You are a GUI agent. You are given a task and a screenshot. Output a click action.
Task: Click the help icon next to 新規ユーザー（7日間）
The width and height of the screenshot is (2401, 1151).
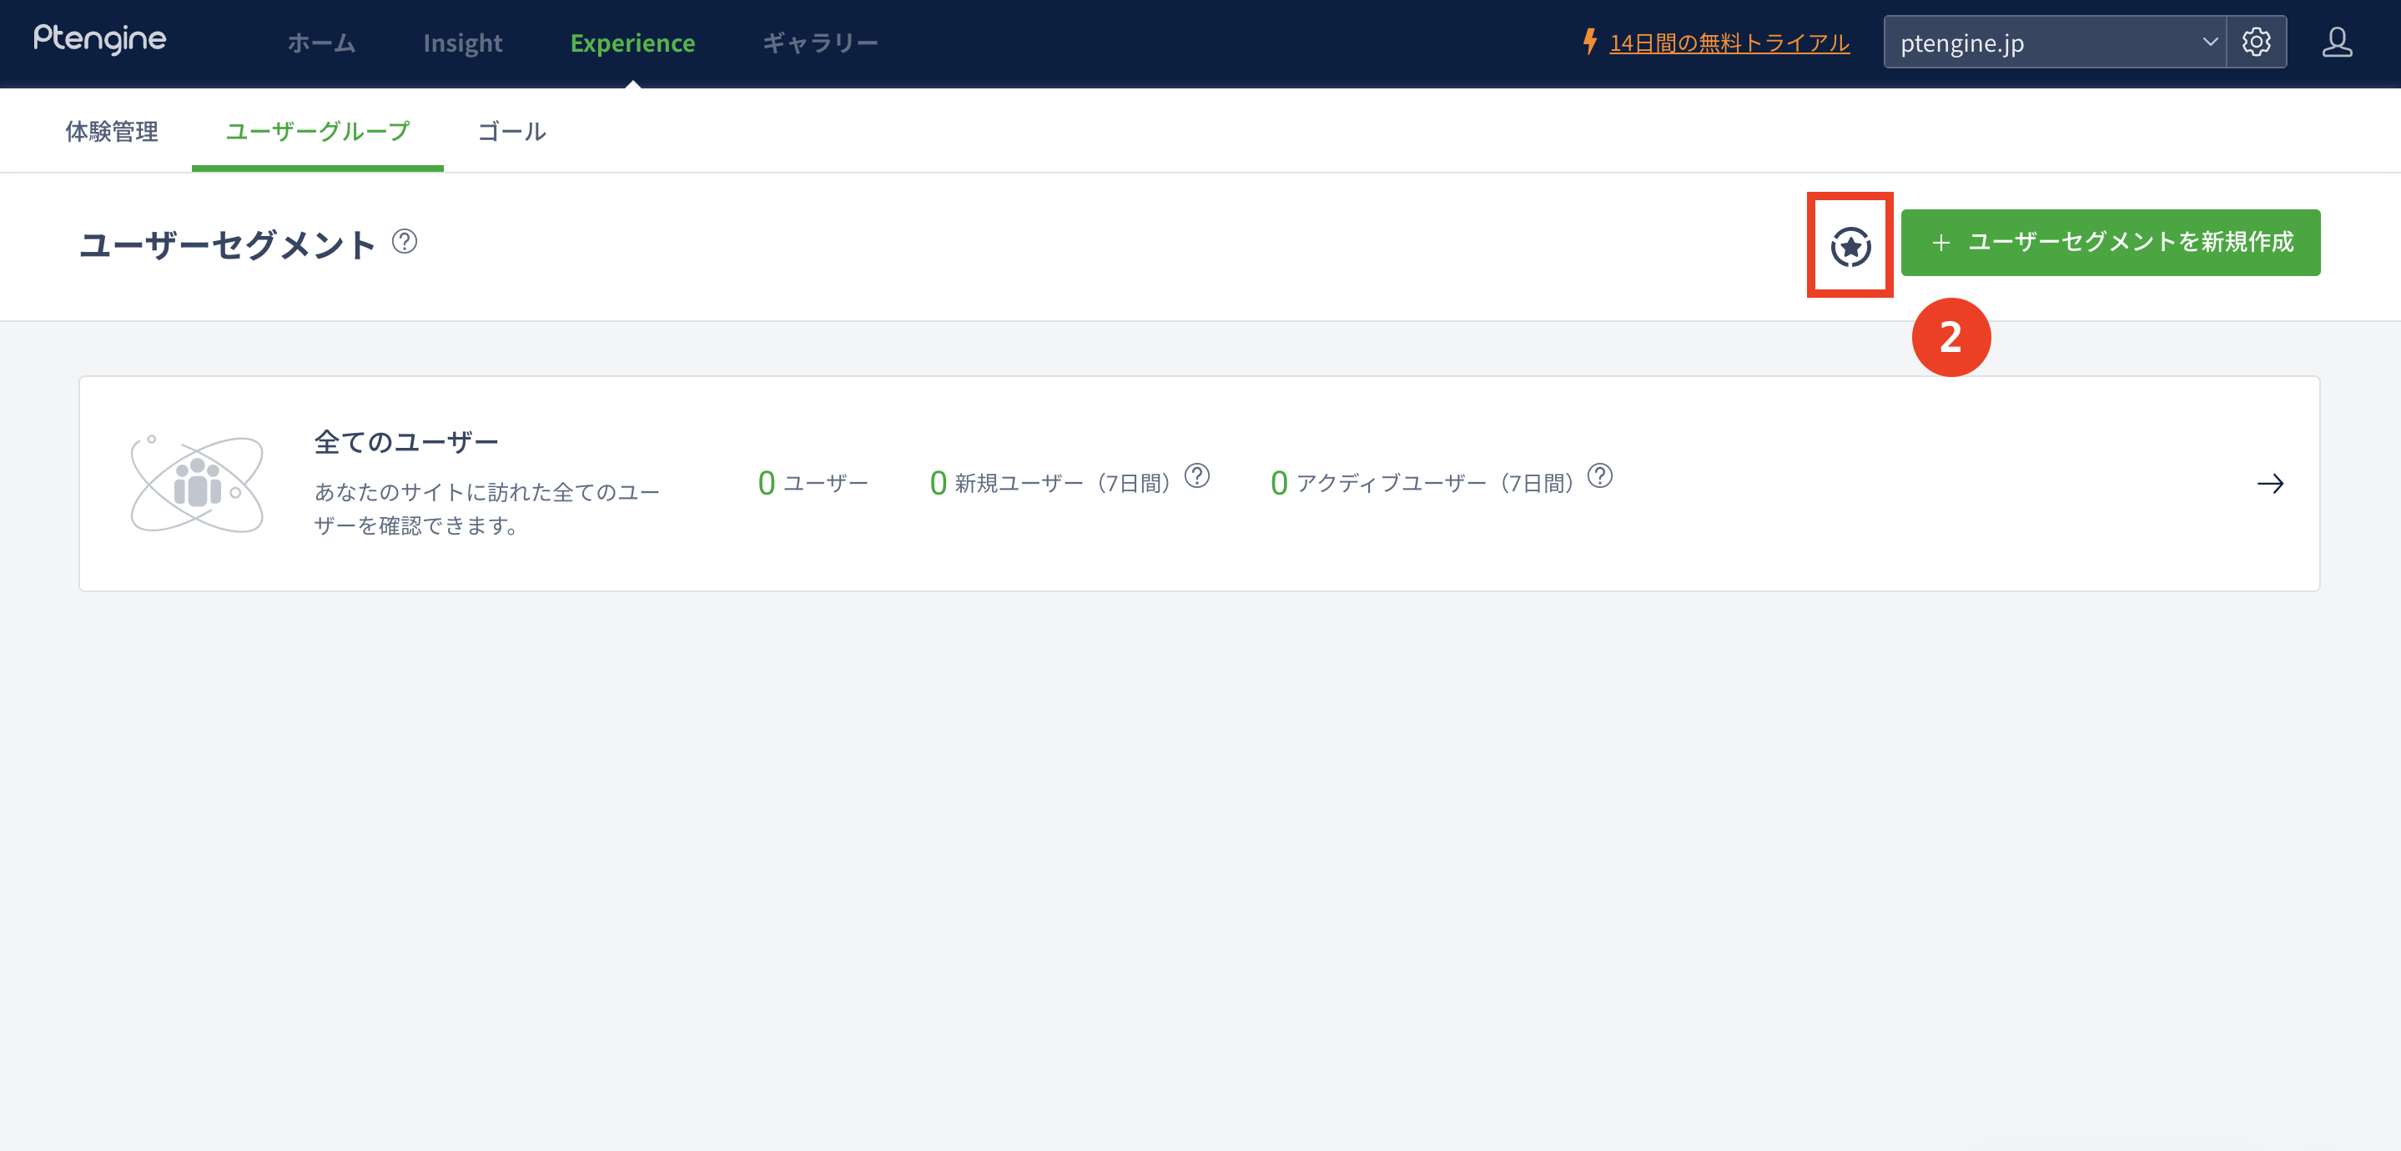pos(1197,476)
